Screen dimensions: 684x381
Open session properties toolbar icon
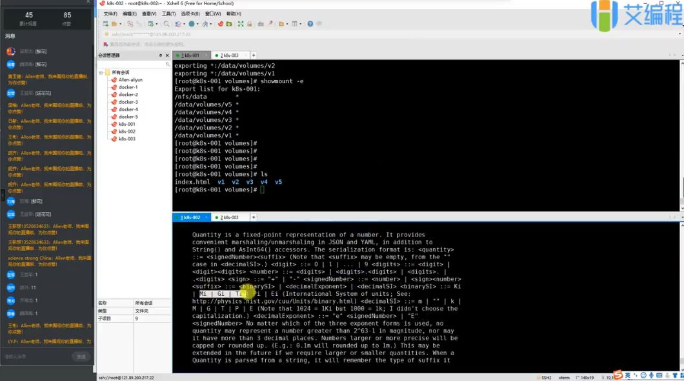click(150, 24)
